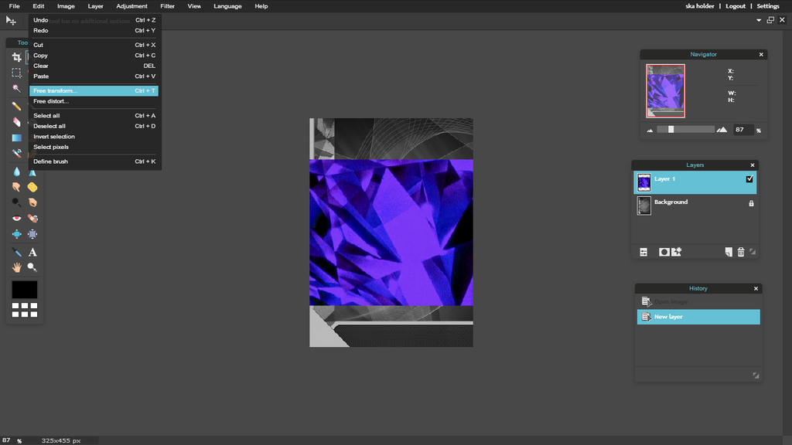Select the Dodge tool

17,202
